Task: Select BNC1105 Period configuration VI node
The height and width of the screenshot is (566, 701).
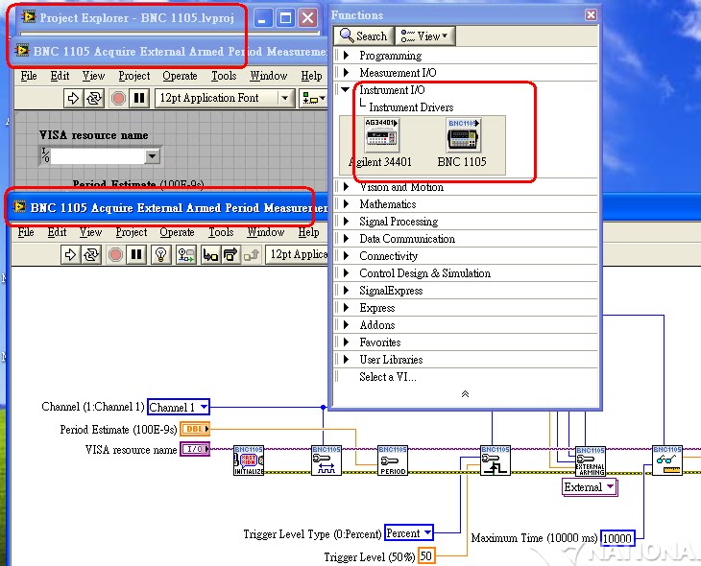Action: tap(393, 460)
